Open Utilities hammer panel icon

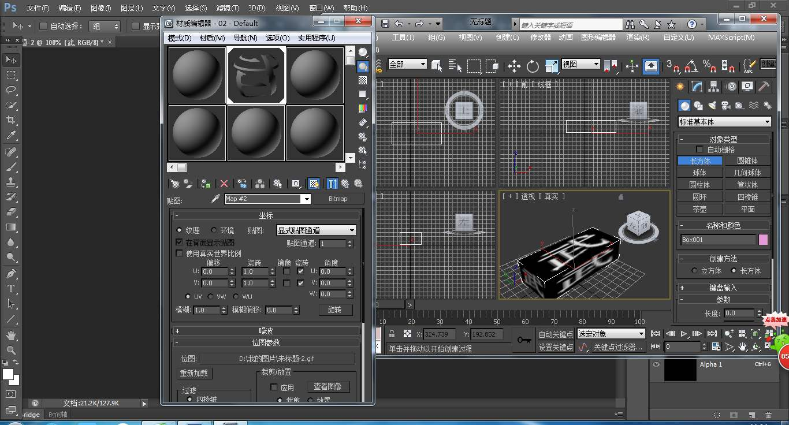pyautogui.click(x=764, y=87)
